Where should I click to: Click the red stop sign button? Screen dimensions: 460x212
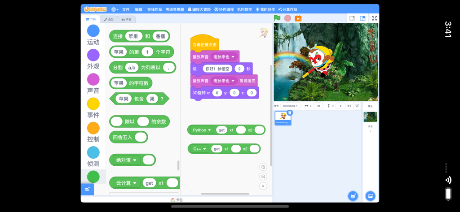287,18
